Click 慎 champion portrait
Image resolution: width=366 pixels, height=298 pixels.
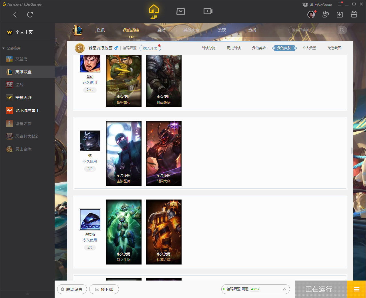point(90,141)
